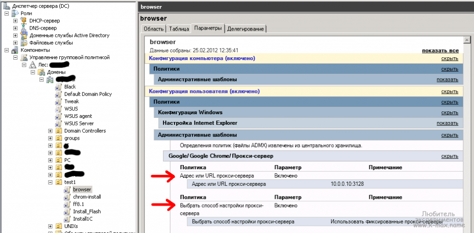This screenshot has height=233, width=474.
Task: Click the показать все link
Action: [440, 51]
